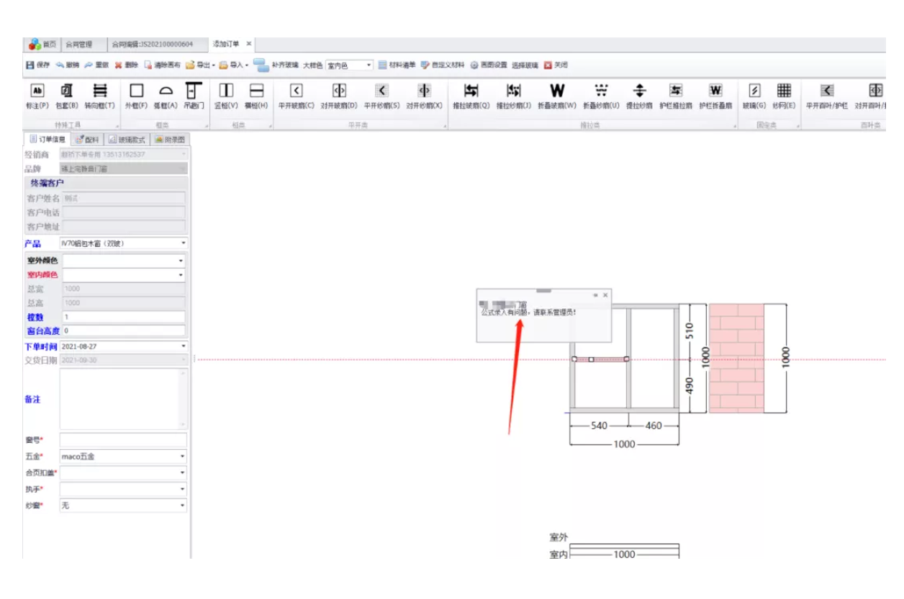Viewport: 904px width, 599px height.
Task: Select the 推拉玻扇(Q) sliding sash tool
Action: tap(471, 96)
